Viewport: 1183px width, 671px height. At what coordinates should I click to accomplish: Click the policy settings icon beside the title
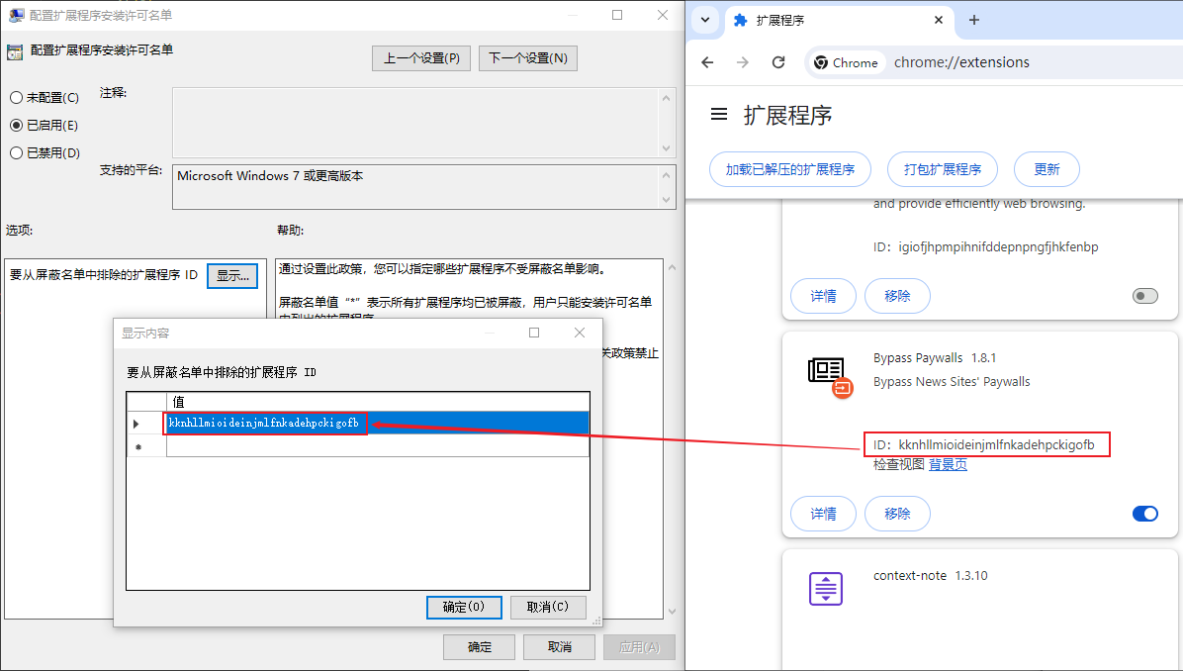(15, 51)
